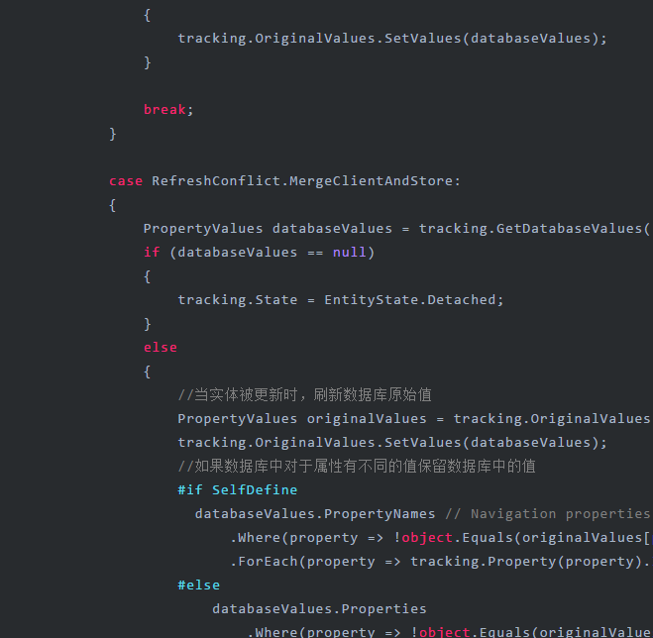The width and height of the screenshot is (653, 638).
Task: Click originalValues in the PropertyValues declaration
Action: 366,419
